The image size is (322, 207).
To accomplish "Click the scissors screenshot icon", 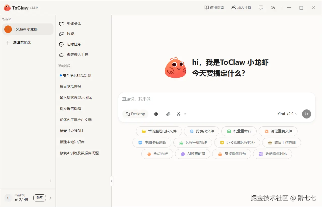I will 179,114.
